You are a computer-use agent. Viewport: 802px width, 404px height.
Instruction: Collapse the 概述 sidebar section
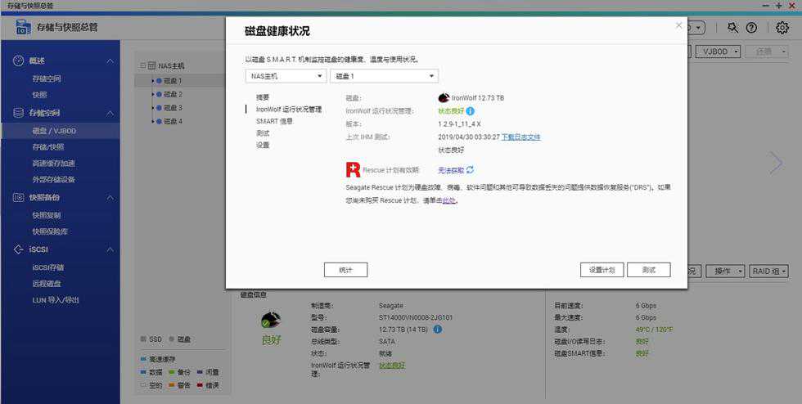(x=110, y=61)
